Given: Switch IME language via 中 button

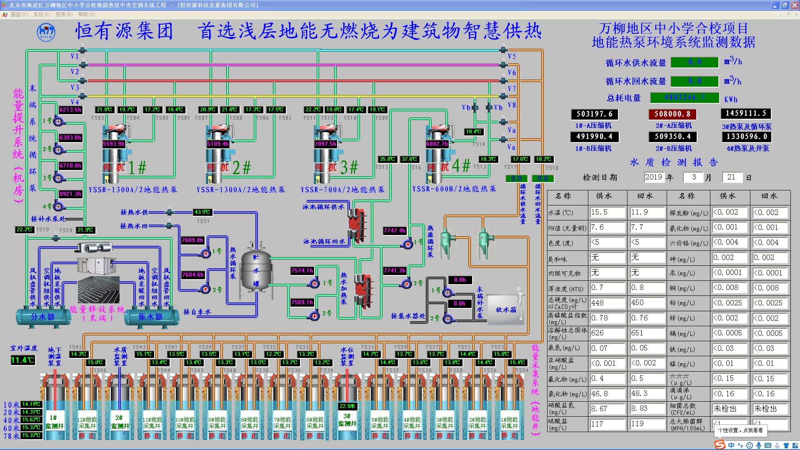Looking at the screenshot, I should (731, 445).
